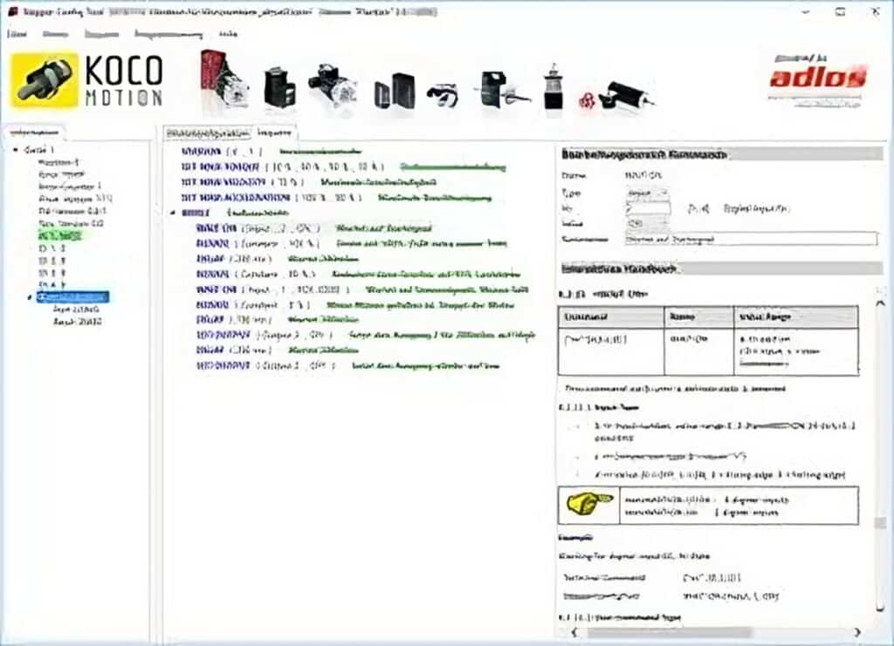
Task: Open the first menu in menu bar
Action: [x=17, y=34]
